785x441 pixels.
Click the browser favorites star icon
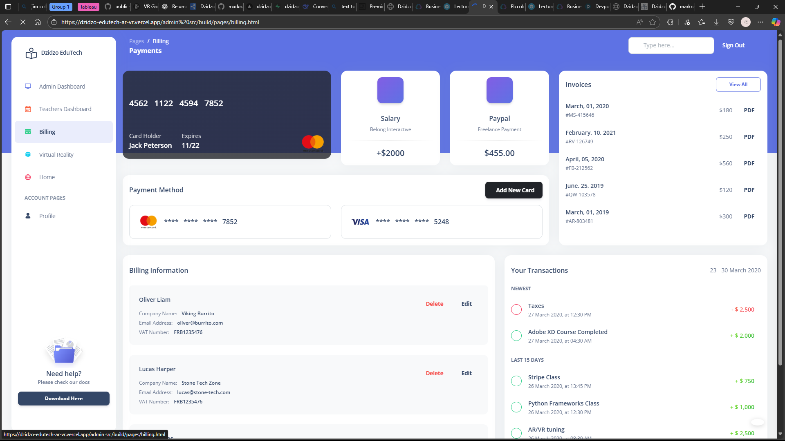click(x=653, y=22)
